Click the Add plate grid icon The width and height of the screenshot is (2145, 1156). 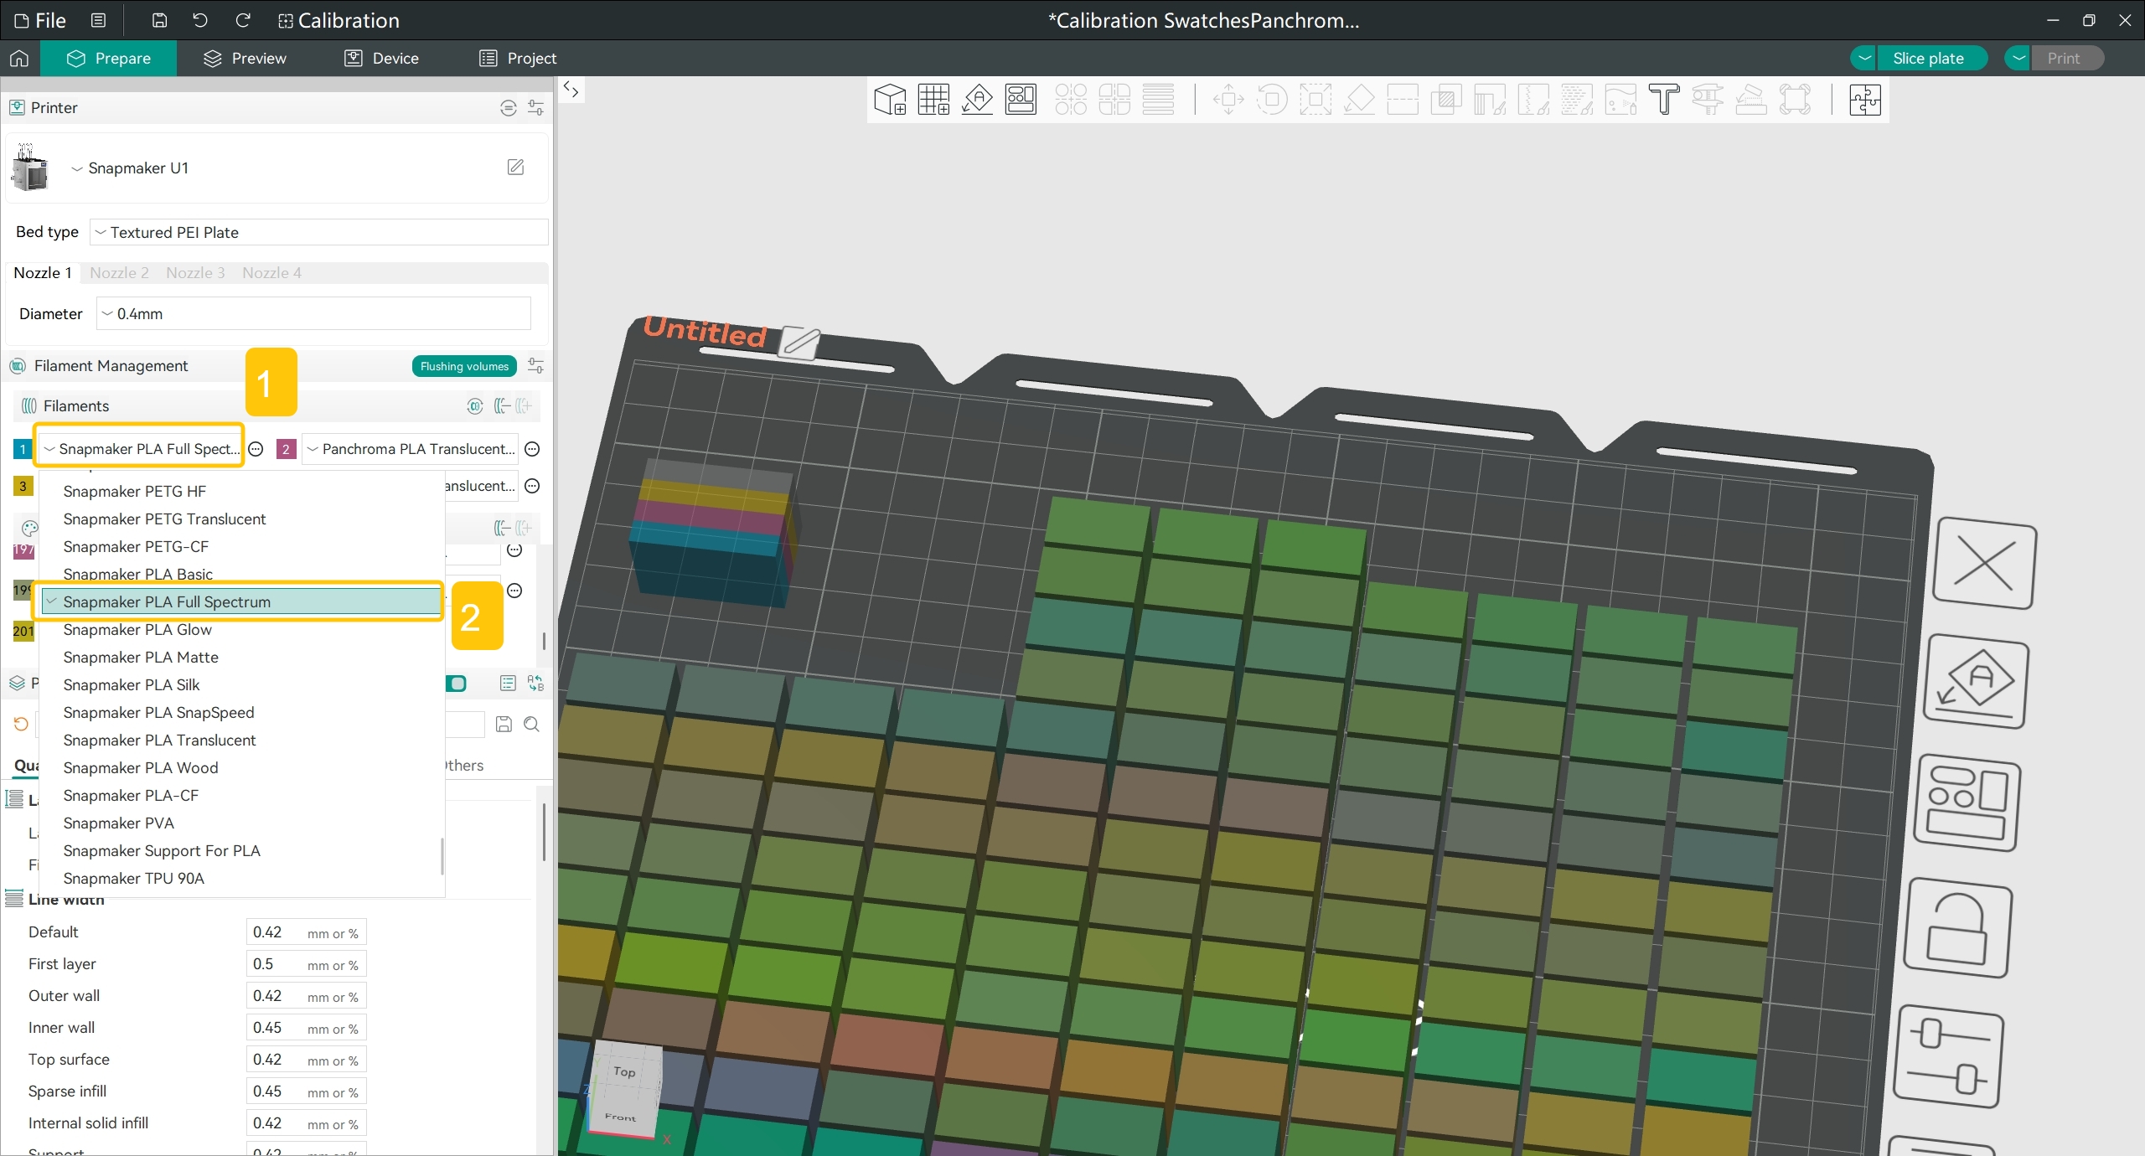click(933, 100)
